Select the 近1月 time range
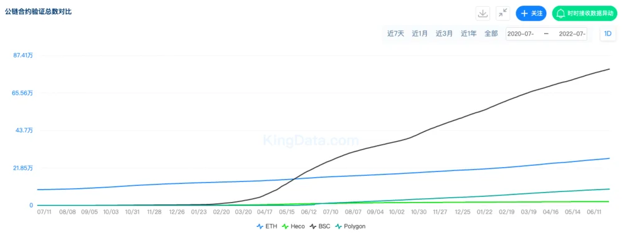Viewport: 624px width, 235px height. (x=420, y=34)
